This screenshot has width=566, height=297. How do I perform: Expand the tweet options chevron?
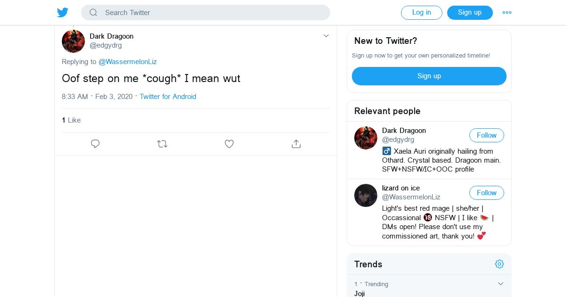tap(326, 36)
